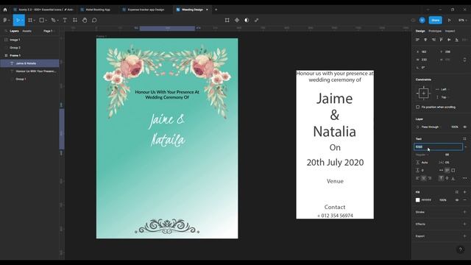
Task: Click the Edit object toolbar icon
Action: click(227, 20)
